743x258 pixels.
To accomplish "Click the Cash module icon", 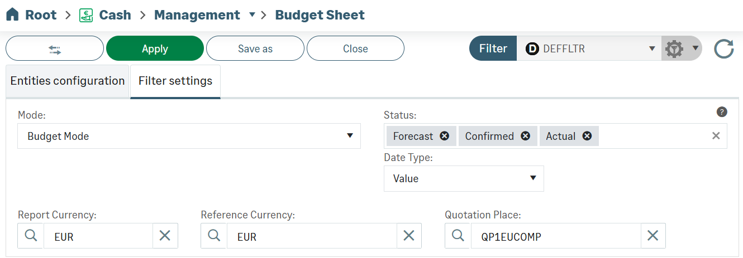I will tap(86, 15).
